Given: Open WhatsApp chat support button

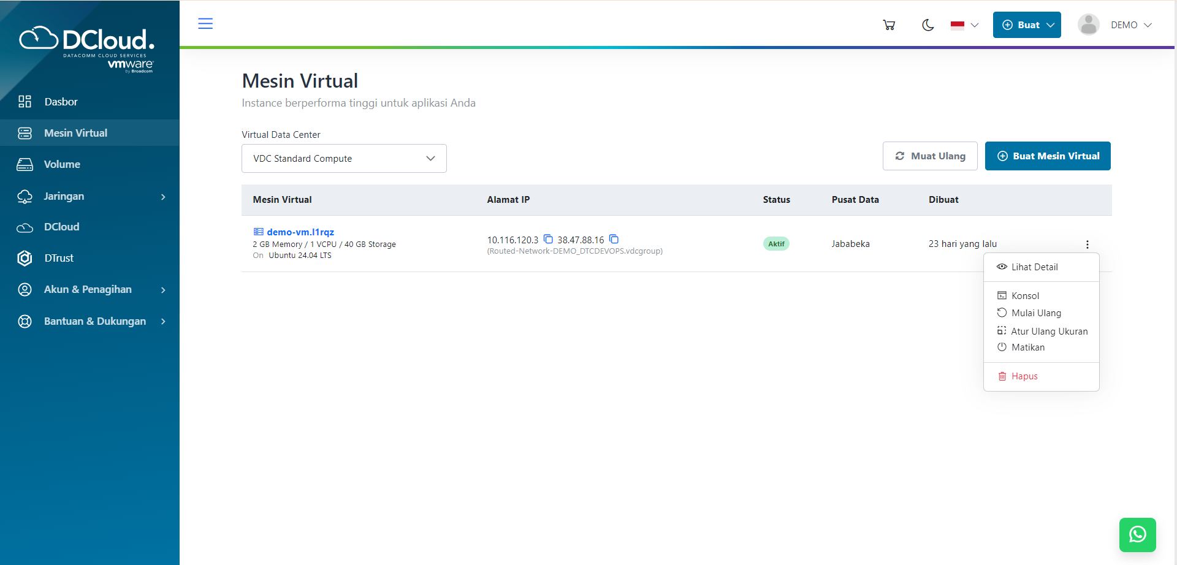Looking at the screenshot, I should (x=1137, y=534).
